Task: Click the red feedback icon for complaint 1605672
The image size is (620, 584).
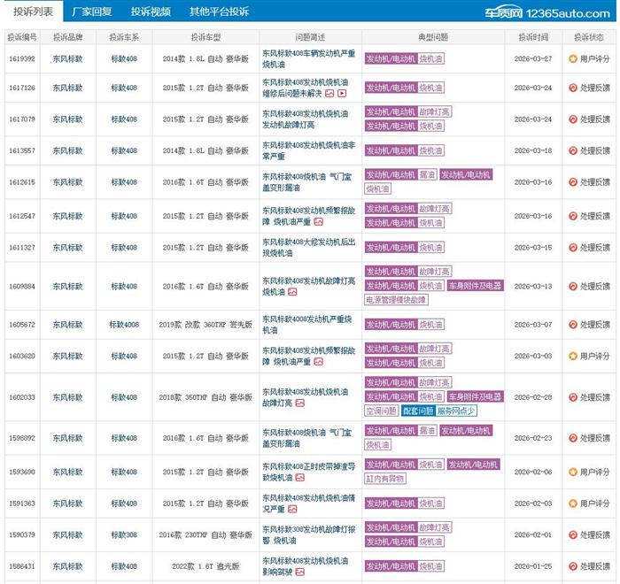Action: pos(573,324)
